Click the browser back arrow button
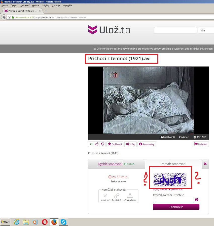The width and height of the screenshot is (214, 226). (4, 17)
